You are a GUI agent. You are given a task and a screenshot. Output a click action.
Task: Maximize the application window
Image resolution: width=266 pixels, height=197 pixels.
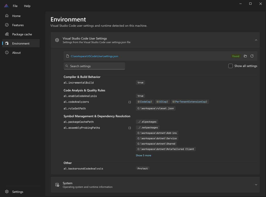click(250, 4)
